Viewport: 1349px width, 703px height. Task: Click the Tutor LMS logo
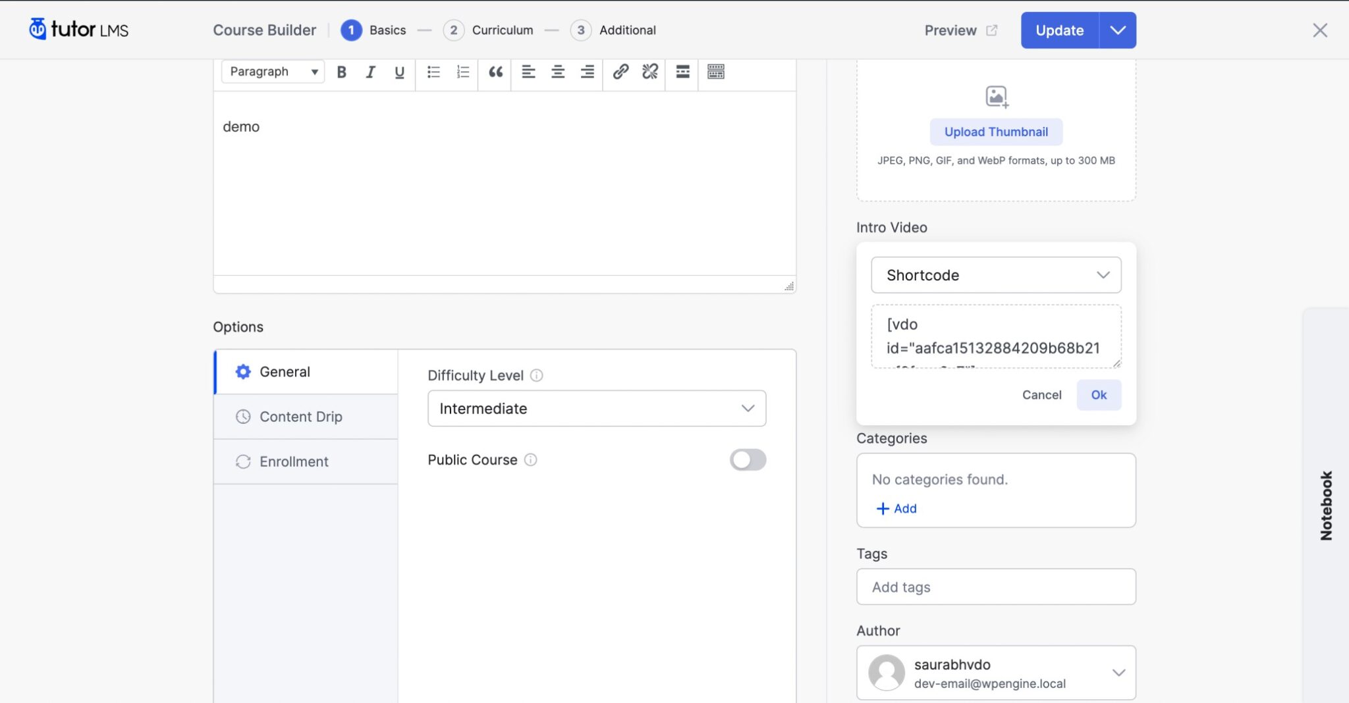(77, 29)
